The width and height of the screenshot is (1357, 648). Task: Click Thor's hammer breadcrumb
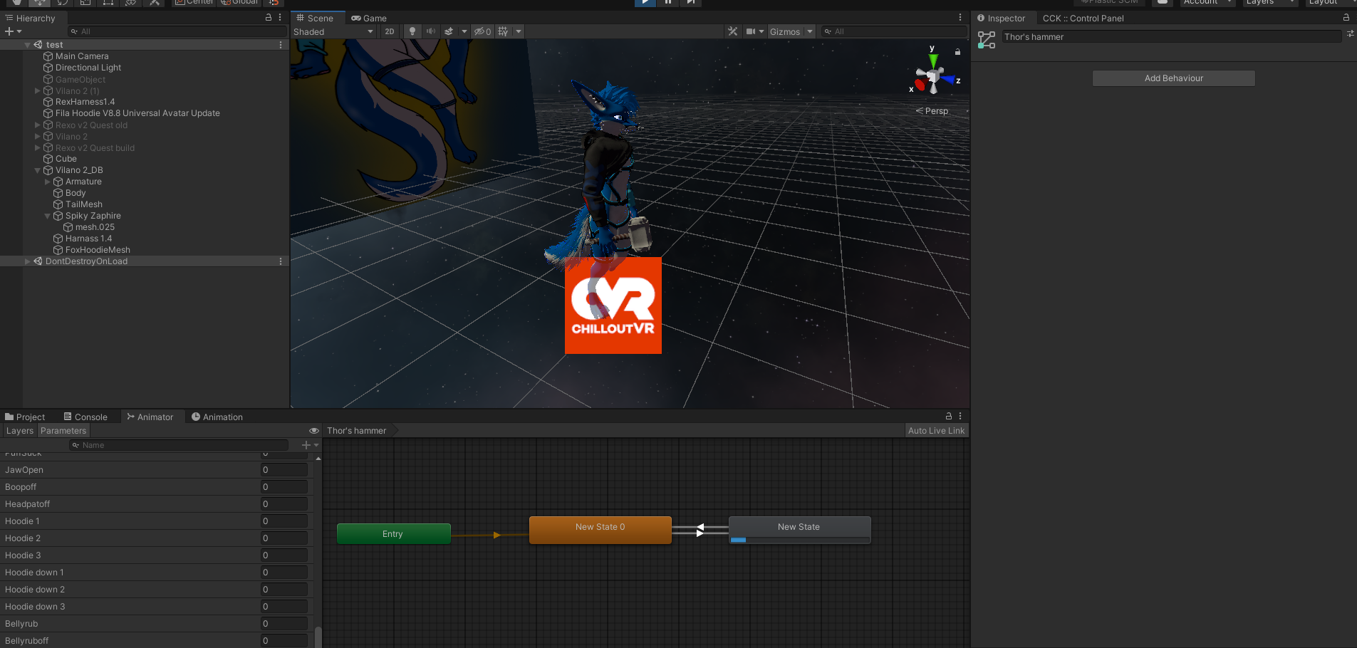point(356,431)
